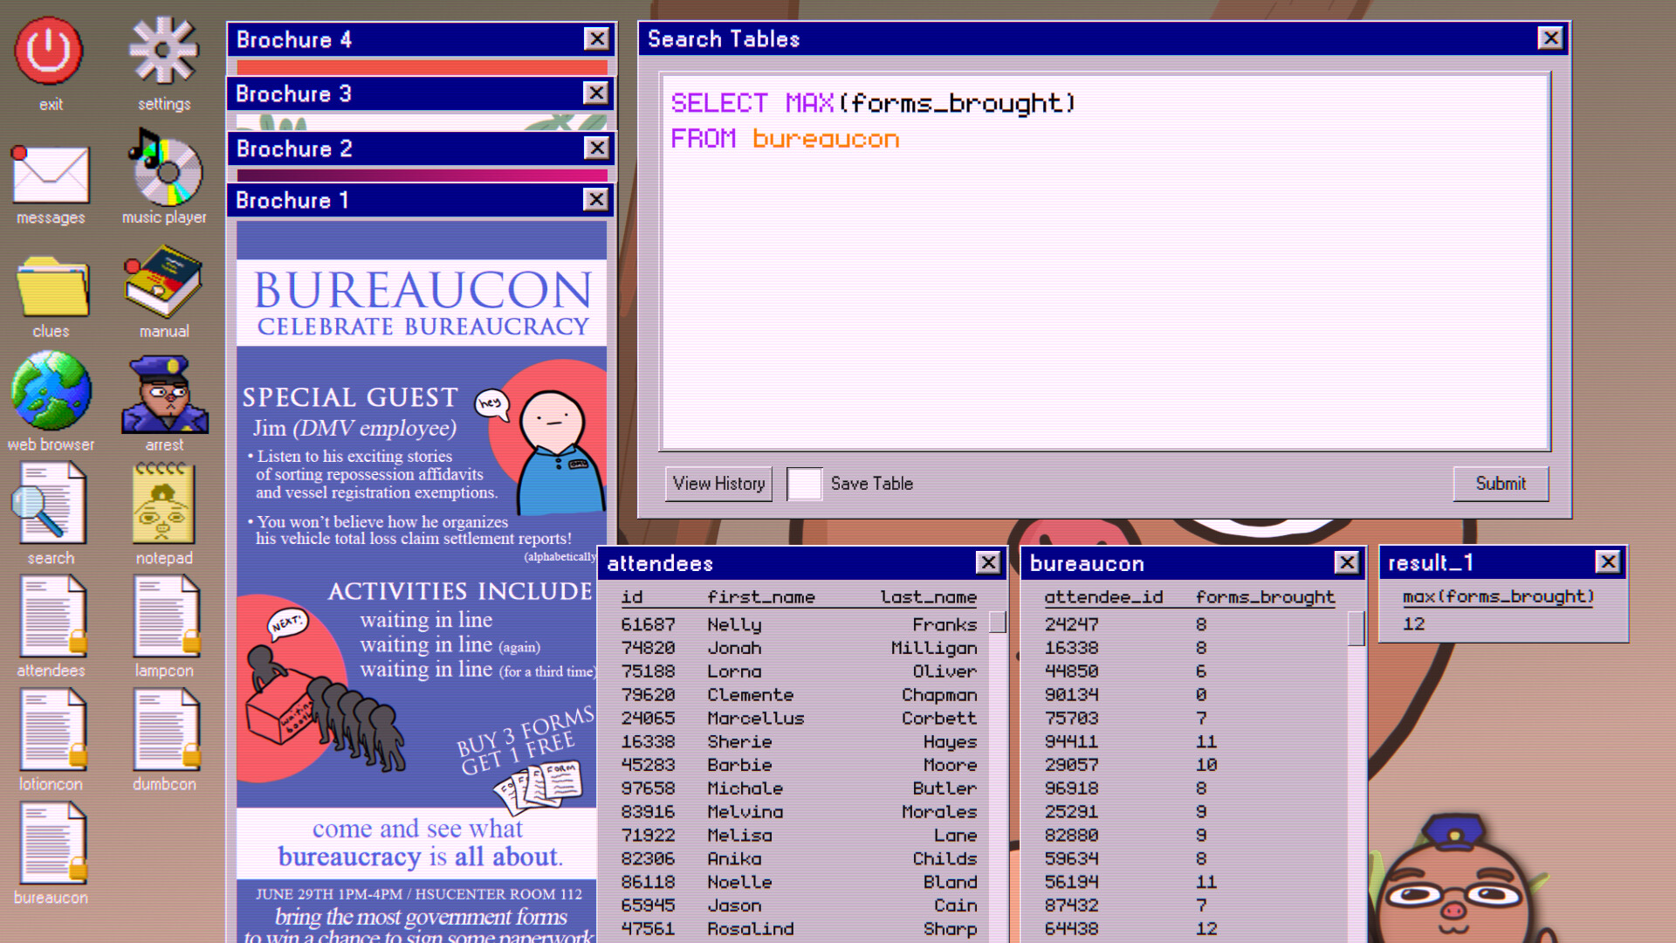Open the View History panel
1676x943 pixels.
[718, 483]
